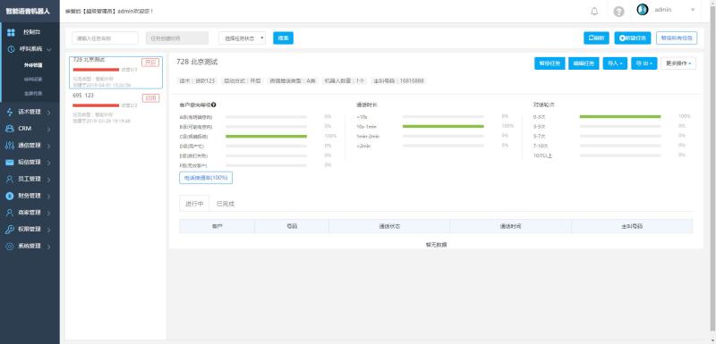Expand the 通信管理 chevron

(49, 146)
